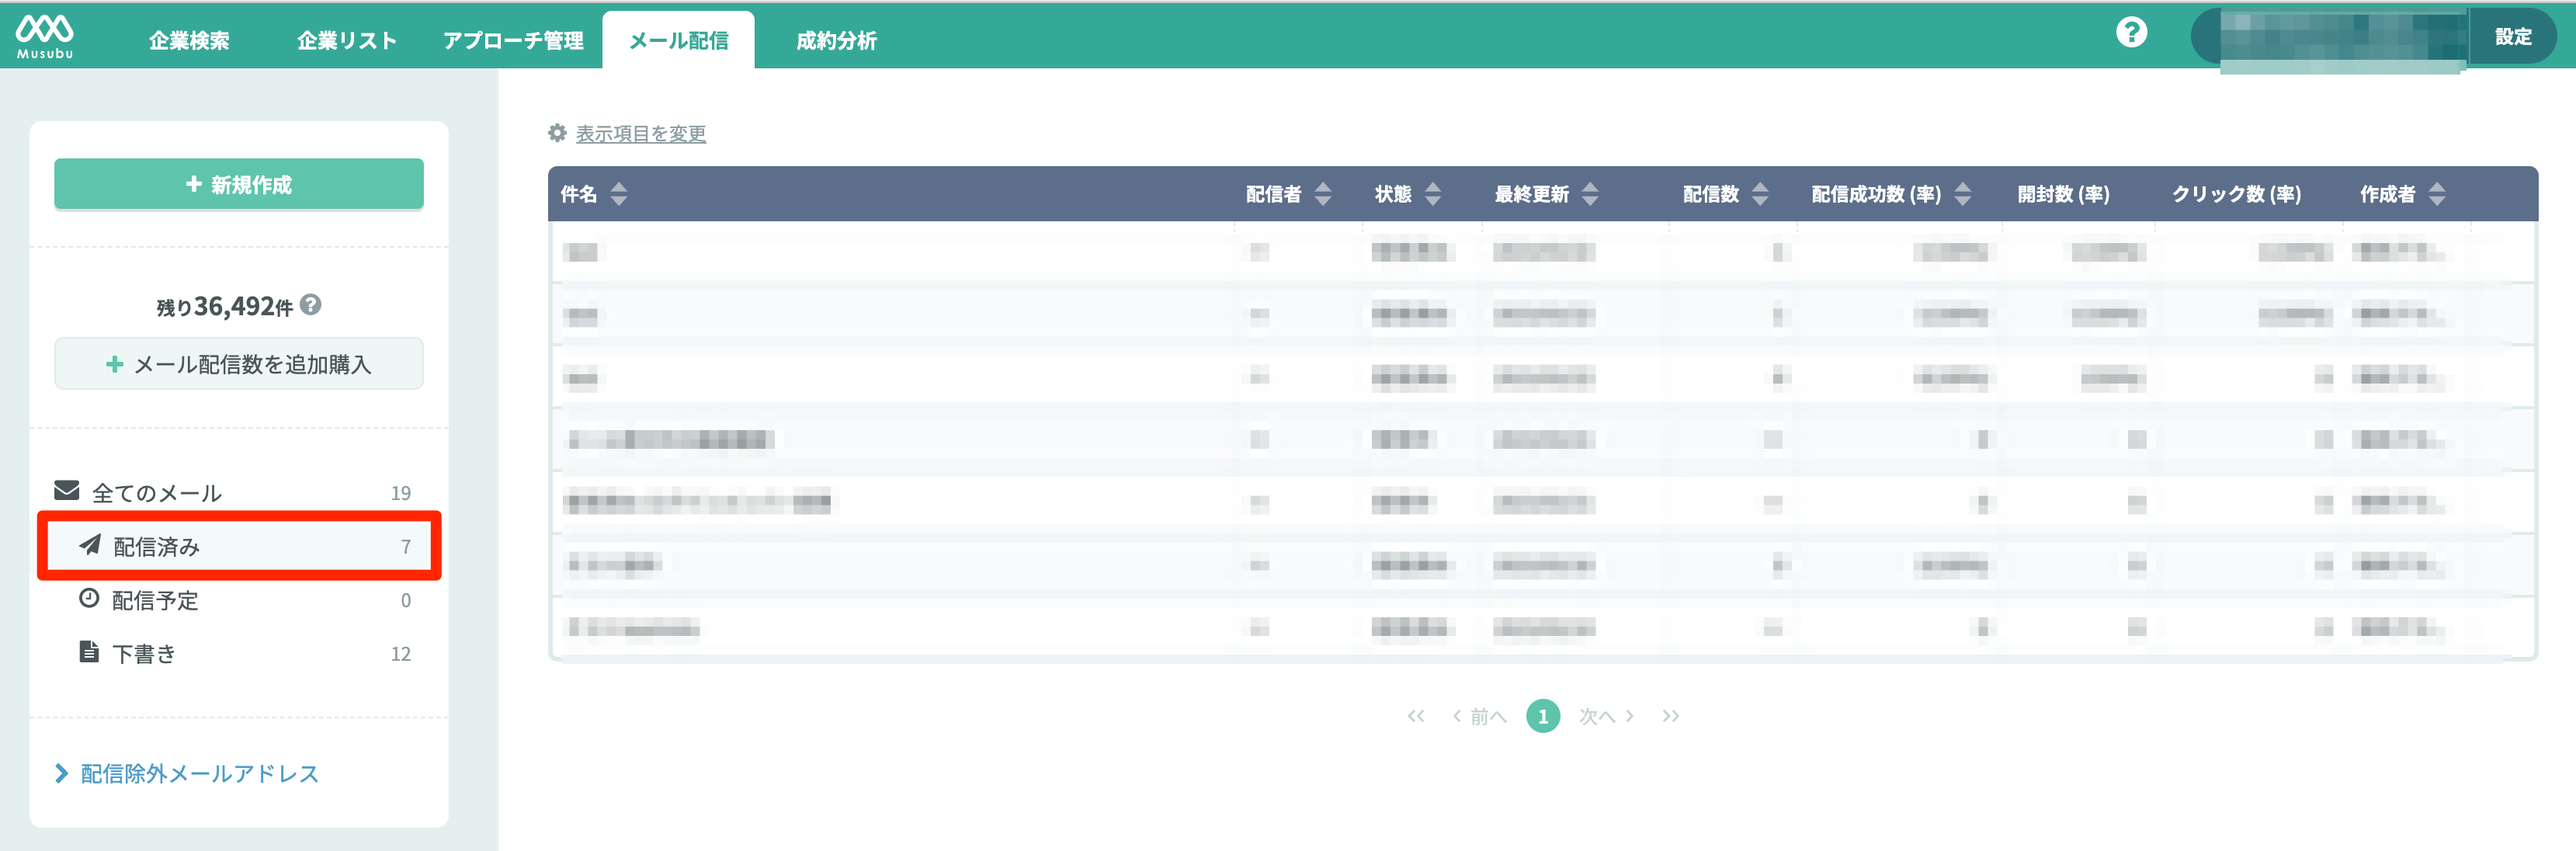Click the paper plane icon for 配信済み
This screenshot has width=2576, height=851.
pyautogui.click(x=90, y=544)
